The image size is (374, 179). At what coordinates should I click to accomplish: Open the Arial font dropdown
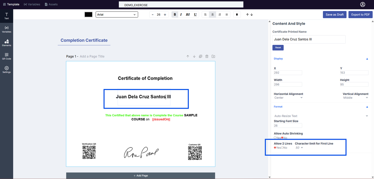click(117, 15)
